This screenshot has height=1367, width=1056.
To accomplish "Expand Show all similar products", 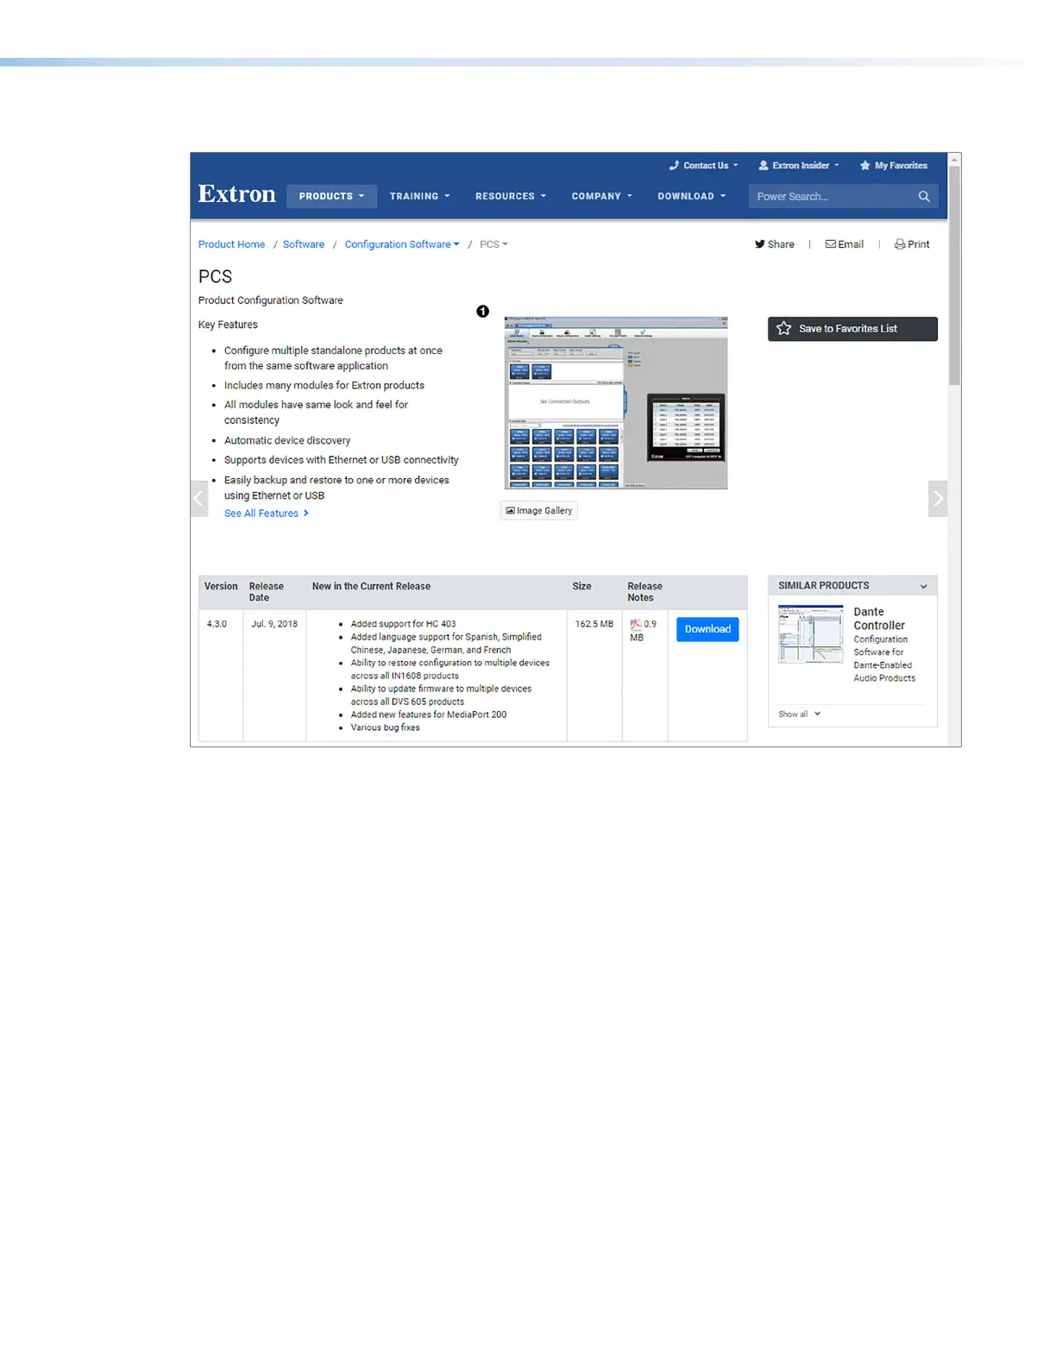I will [x=799, y=714].
